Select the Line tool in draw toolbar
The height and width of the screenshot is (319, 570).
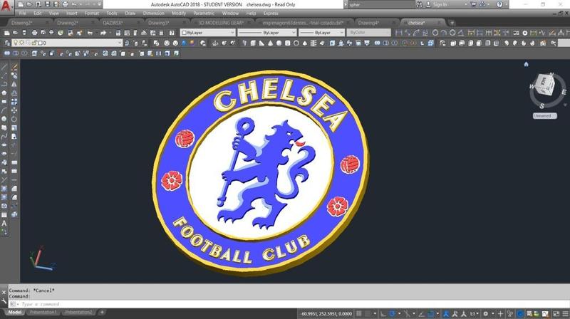(x=4, y=67)
